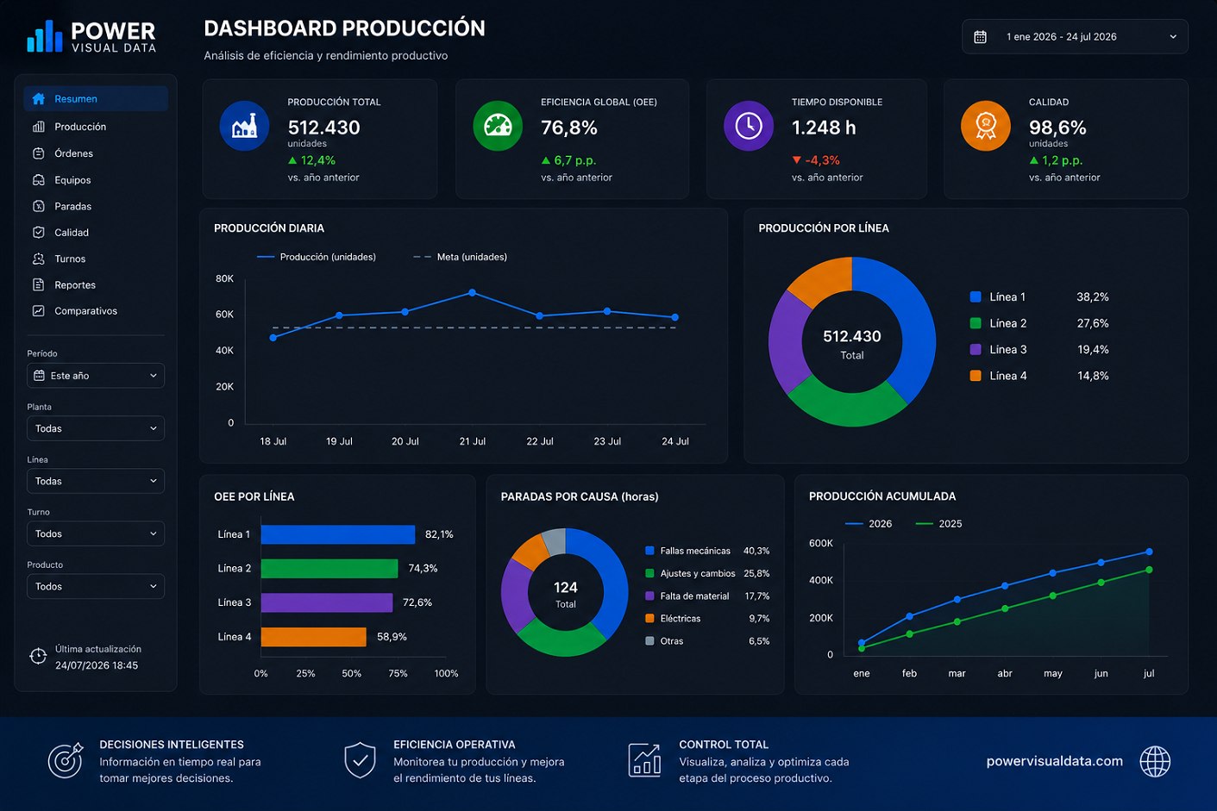Click the Línea 3 purple OEE bar
This screenshot has width=1217, height=811.
coord(327,602)
